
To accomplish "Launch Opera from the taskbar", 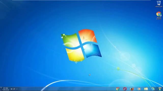I will pos(125,89).
